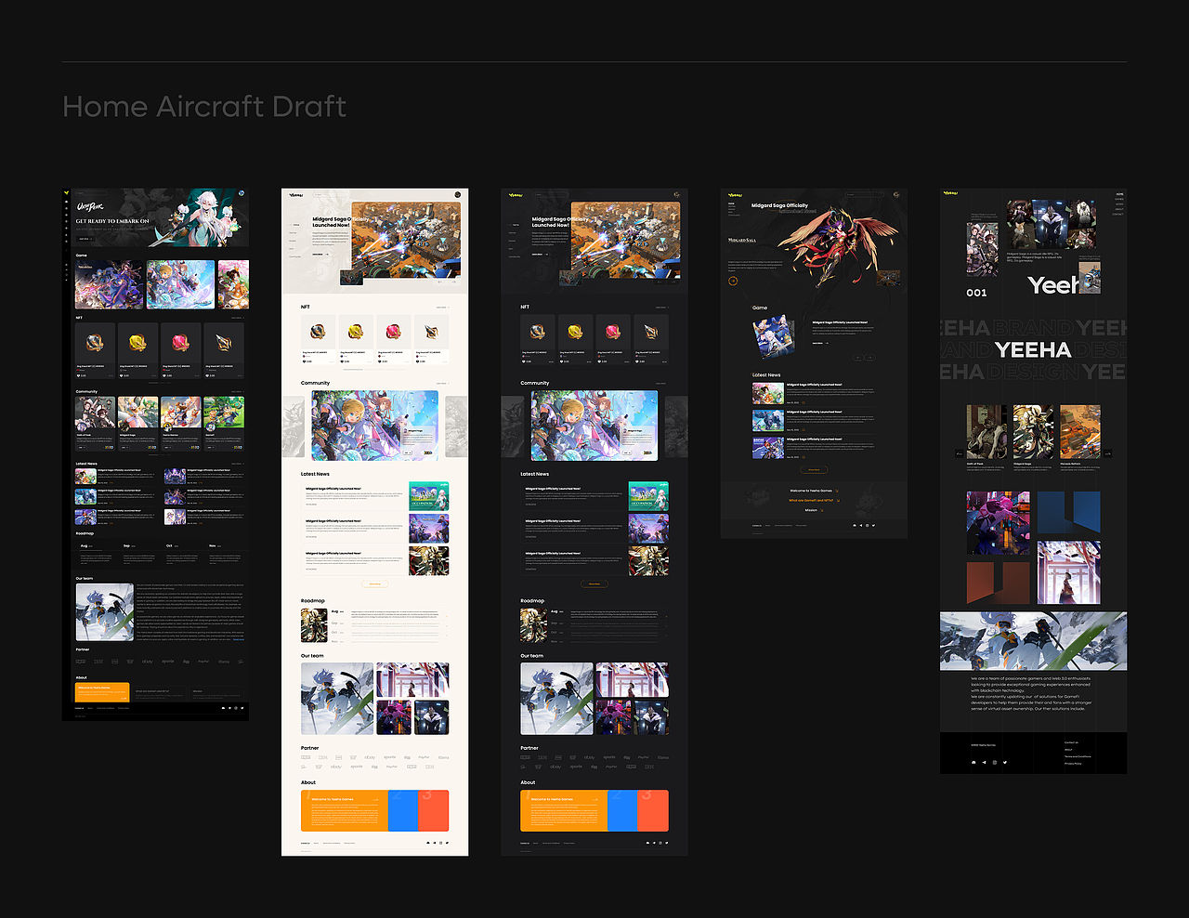Click the ebay partner logo in the leftmost mockup
1189x918 pixels.
tap(147, 662)
